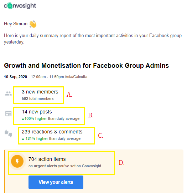This screenshot has width=187, height=193.
Task: Click the new posts calendar icon
Action: pos(8,113)
